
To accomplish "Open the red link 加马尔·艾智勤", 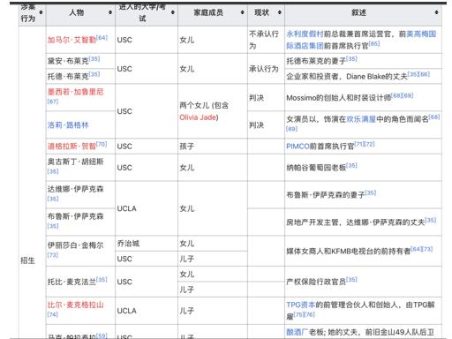I will click(x=72, y=40).
